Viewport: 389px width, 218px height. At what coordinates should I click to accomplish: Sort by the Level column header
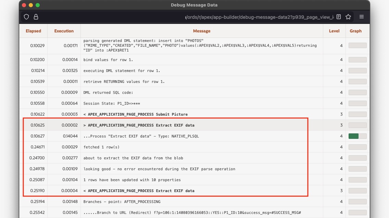coord(334,31)
